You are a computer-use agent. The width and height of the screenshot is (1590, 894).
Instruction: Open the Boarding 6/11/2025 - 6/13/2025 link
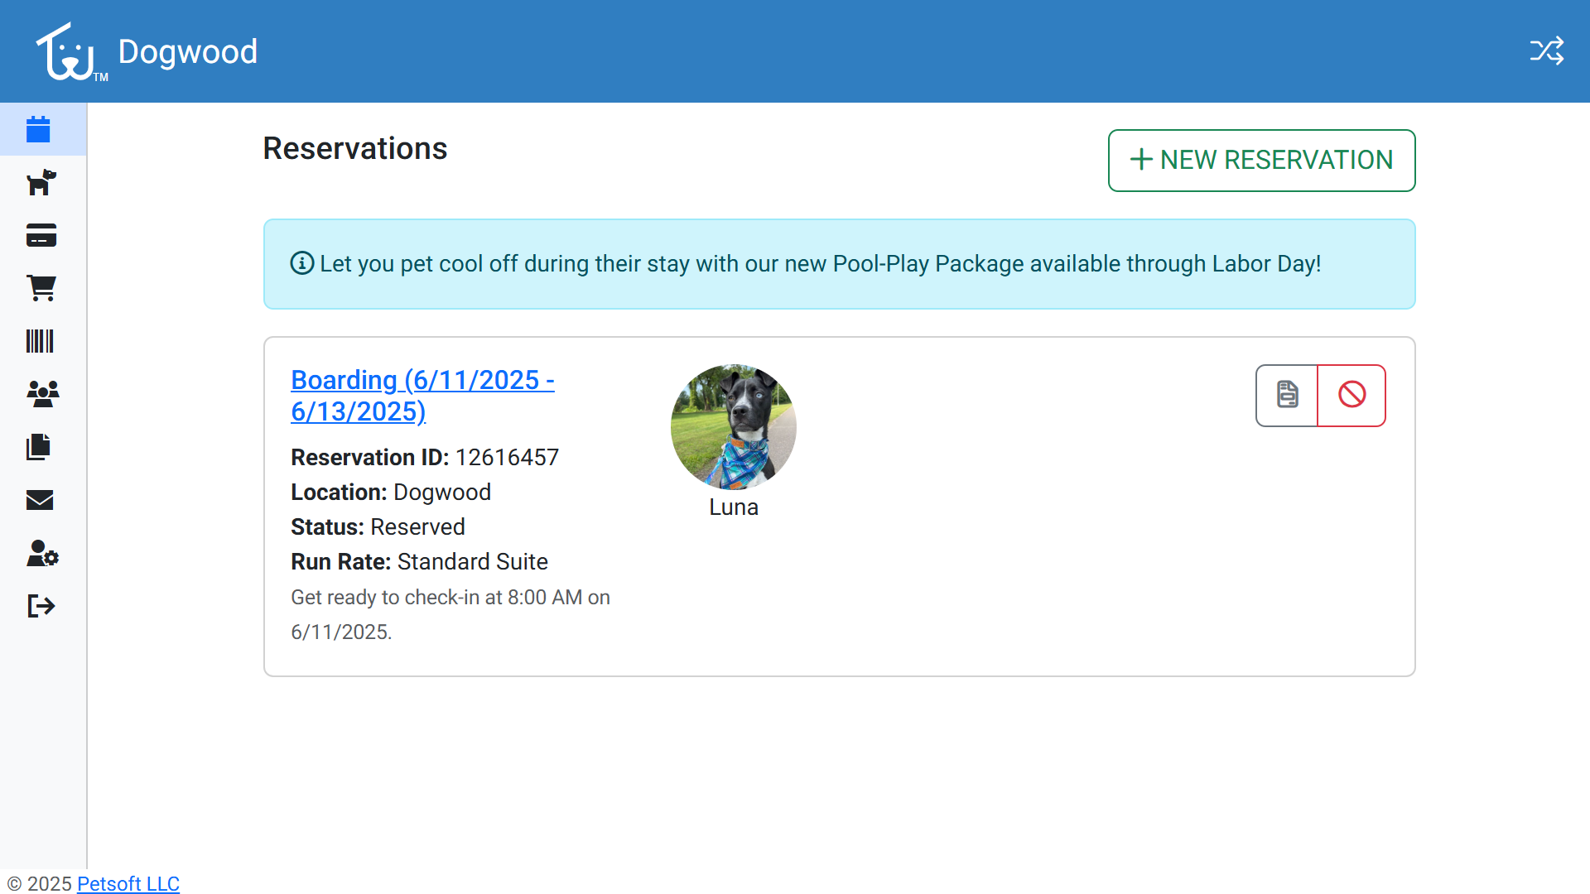coord(422,396)
